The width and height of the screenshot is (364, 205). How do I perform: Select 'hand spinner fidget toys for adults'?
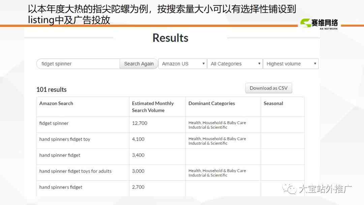(x=75, y=171)
